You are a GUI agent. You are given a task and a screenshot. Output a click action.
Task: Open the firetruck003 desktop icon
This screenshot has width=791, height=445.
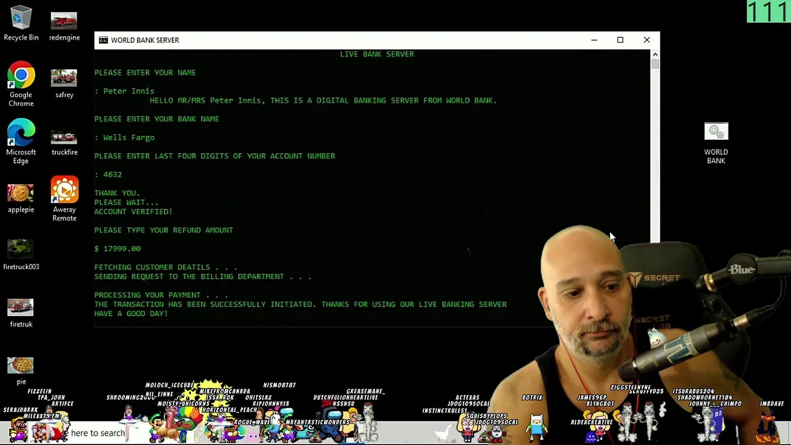[21, 255]
